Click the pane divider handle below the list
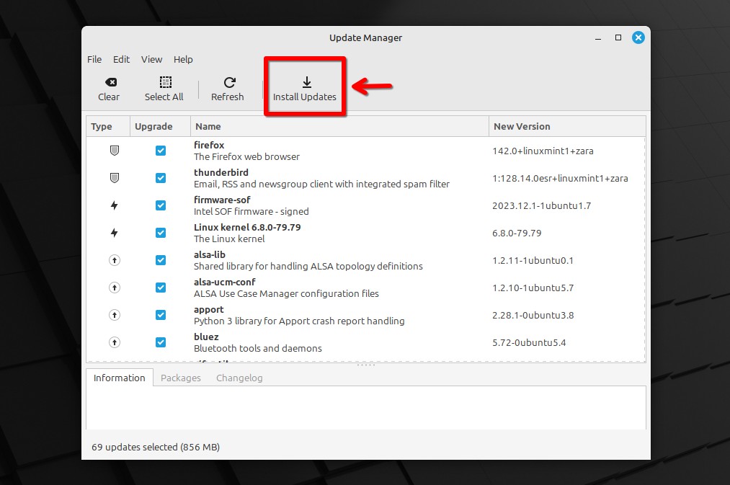730x485 pixels. pos(366,365)
